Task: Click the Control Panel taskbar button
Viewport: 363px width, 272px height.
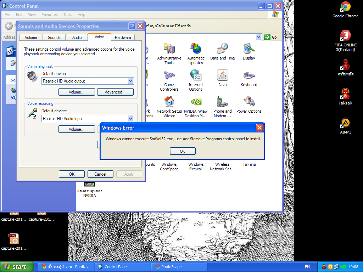Action: point(122,267)
